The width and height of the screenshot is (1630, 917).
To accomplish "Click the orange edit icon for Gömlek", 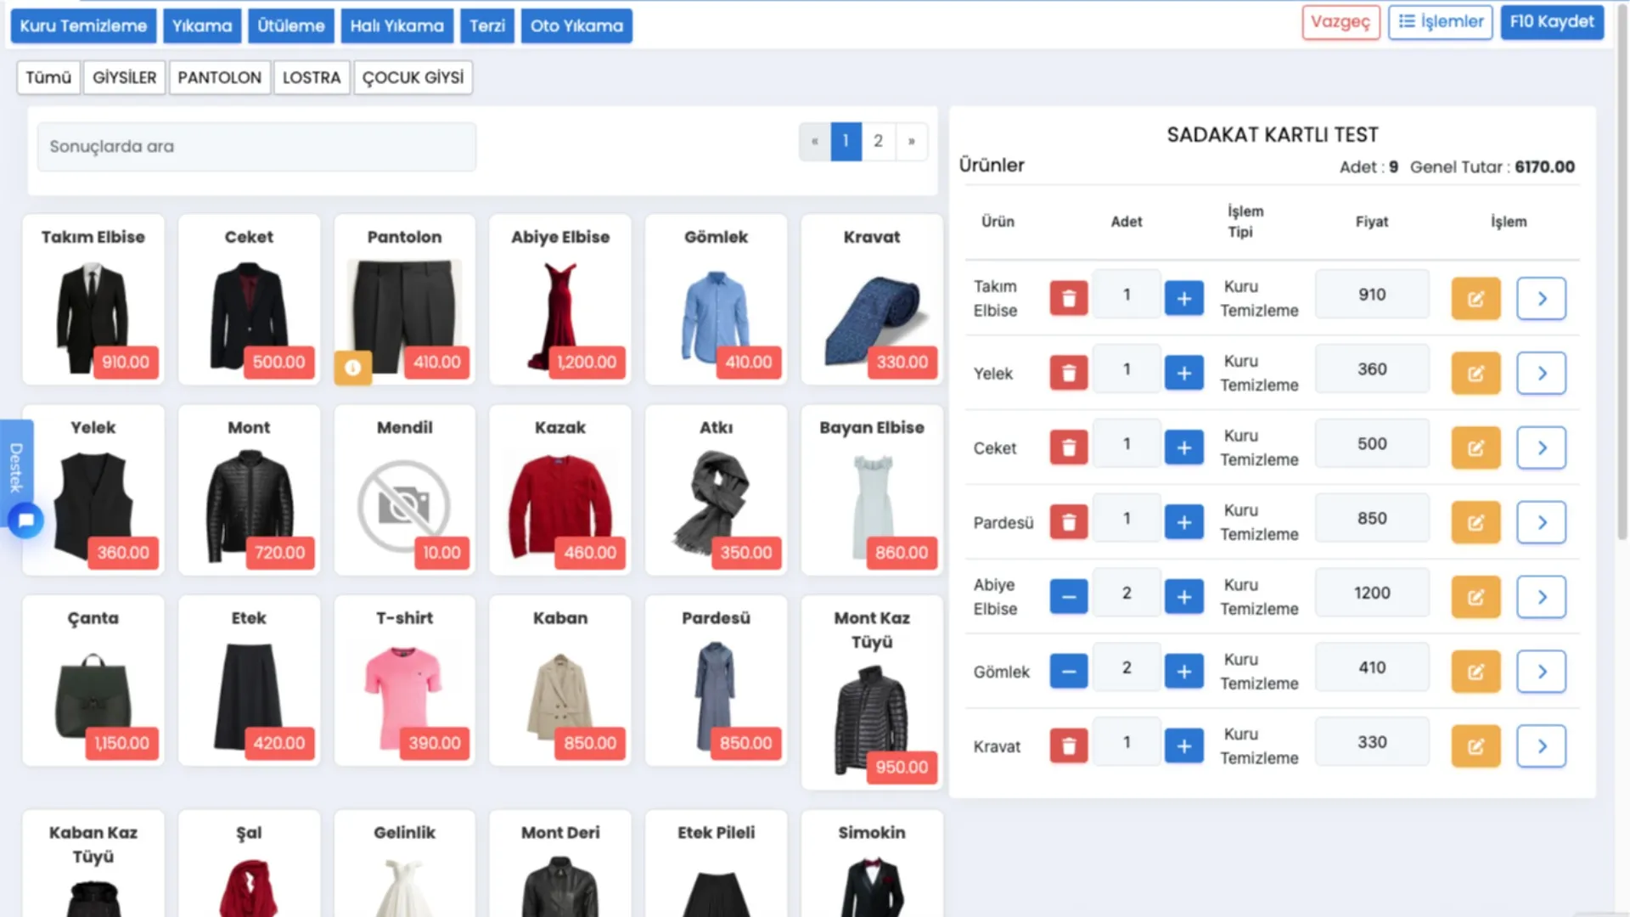I will coord(1475,672).
